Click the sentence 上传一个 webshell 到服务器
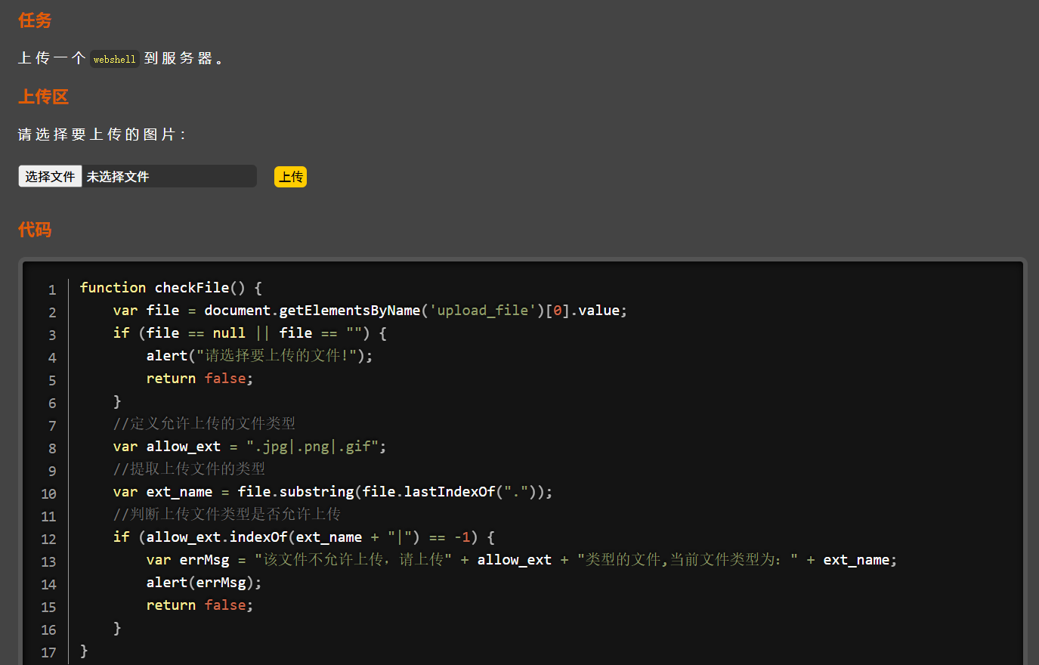Image resolution: width=1039 pixels, height=665 pixels. [x=121, y=59]
